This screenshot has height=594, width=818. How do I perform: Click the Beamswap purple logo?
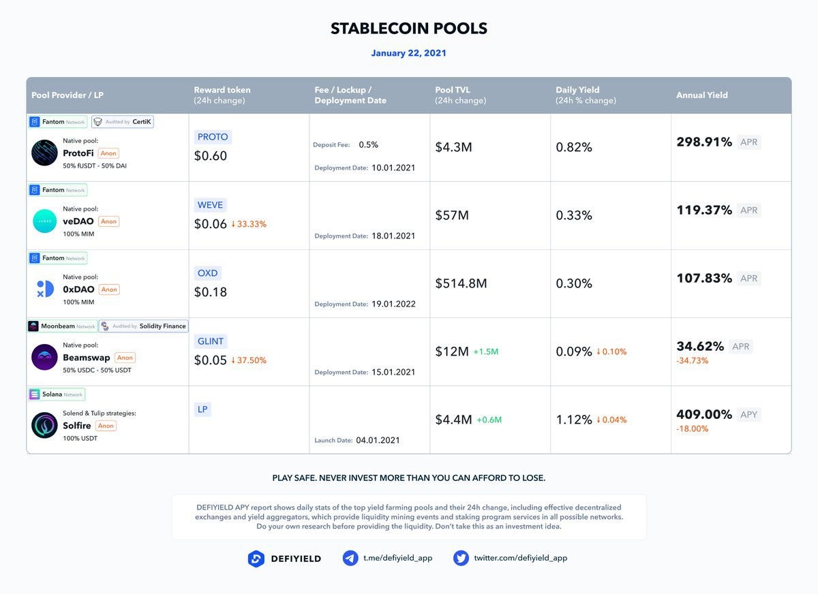click(x=44, y=357)
